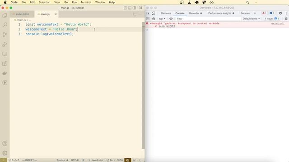The width and height of the screenshot is (289, 162).
Task: Open editor More Actions ellipsis
Action: point(140,14)
